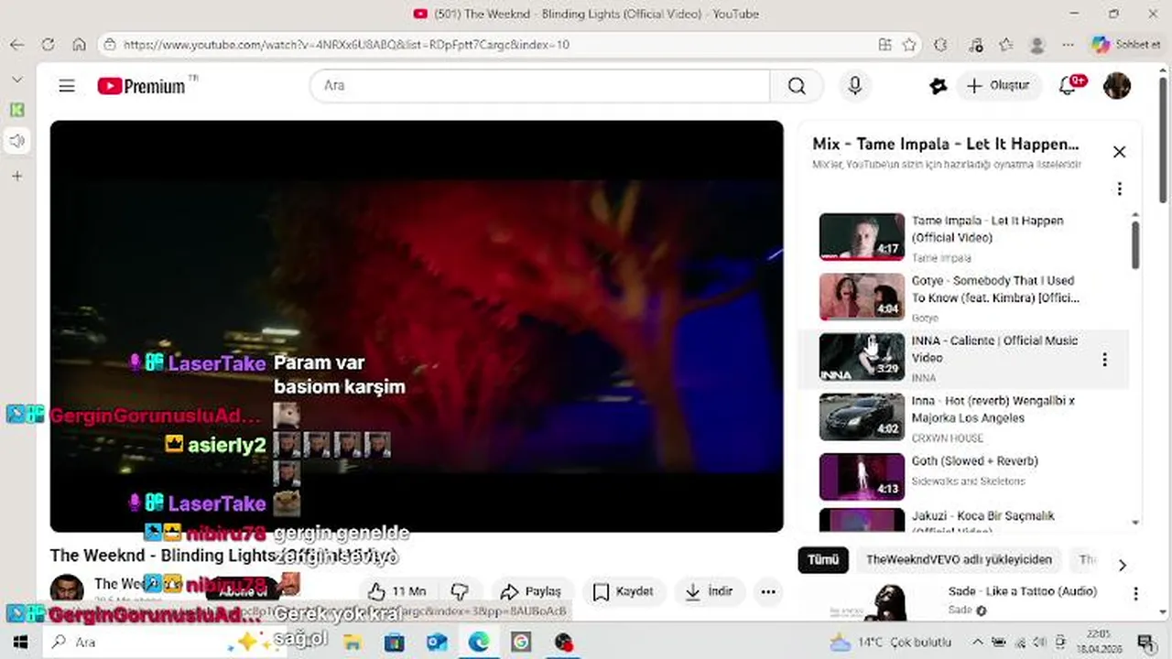The width and height of the screenshot is (1172, 659).
Task: Start voice search with microphone
Action: pos(854,85)
